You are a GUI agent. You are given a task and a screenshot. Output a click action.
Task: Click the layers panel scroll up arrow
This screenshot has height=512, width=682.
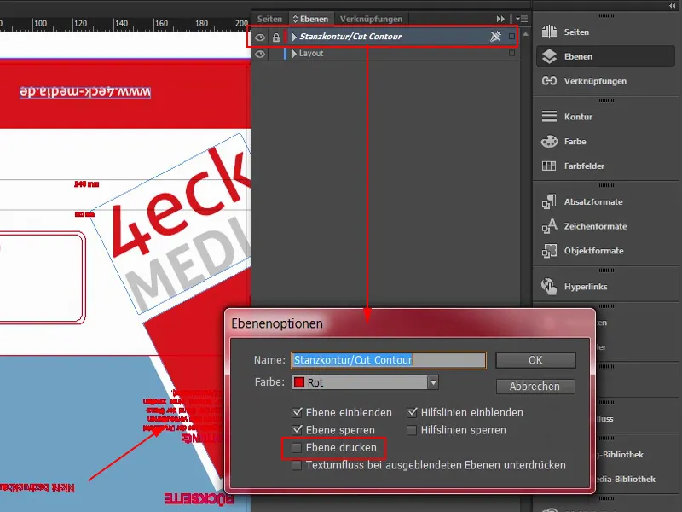(525, 34)
